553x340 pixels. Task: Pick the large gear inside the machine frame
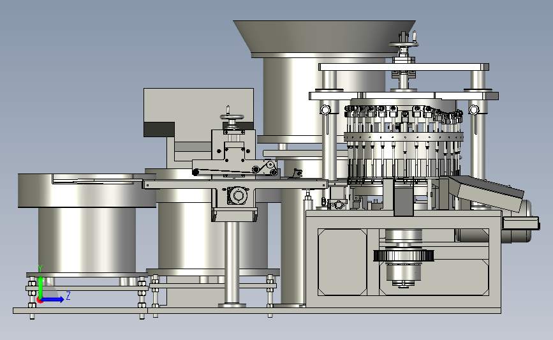tap(404, 255)
